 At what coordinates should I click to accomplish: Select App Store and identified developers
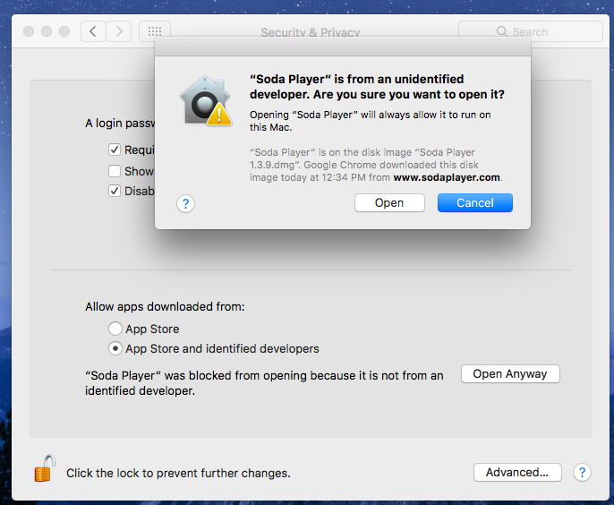115,348
